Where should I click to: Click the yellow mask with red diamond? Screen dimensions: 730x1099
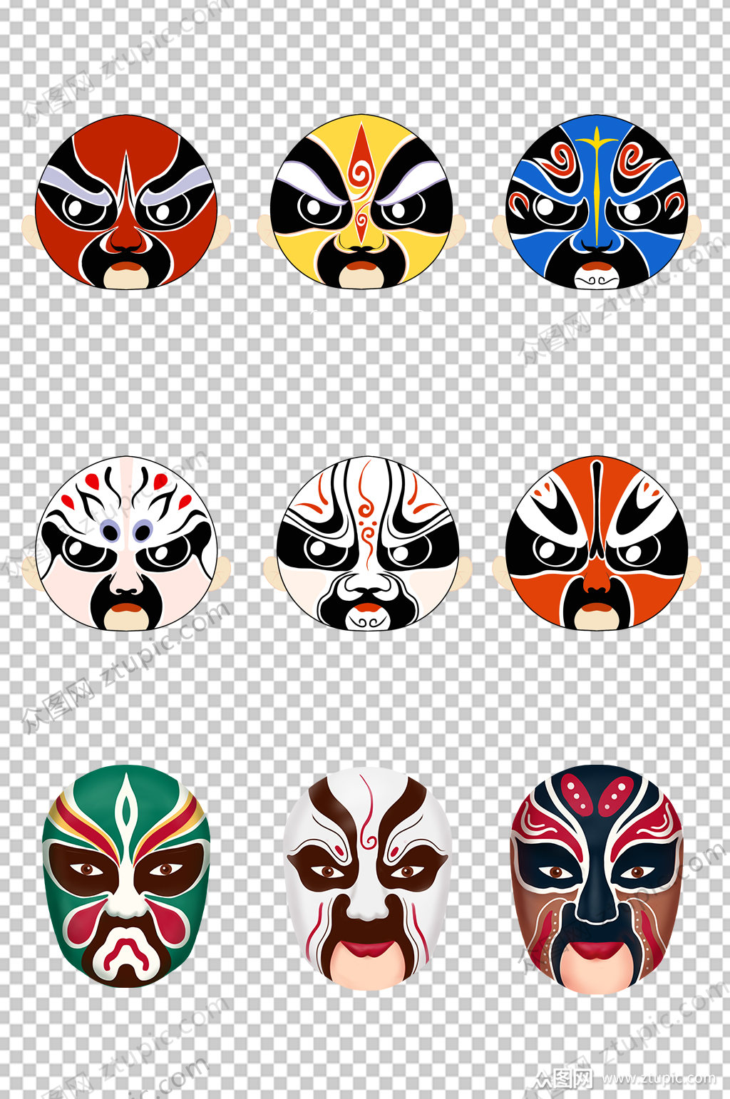click(x=361, y=202)
